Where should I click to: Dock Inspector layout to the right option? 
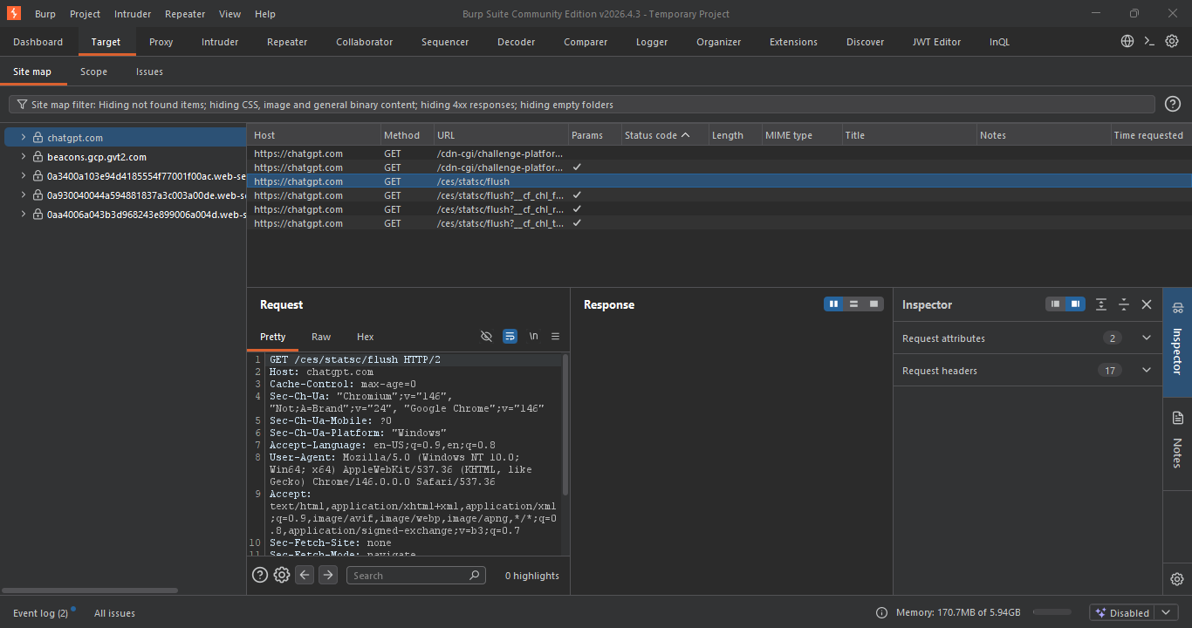click(x=1076, y=304)
